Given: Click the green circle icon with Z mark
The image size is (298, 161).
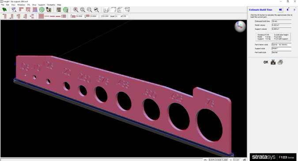Looking at the screenshot, I should (x=66, y=10).
